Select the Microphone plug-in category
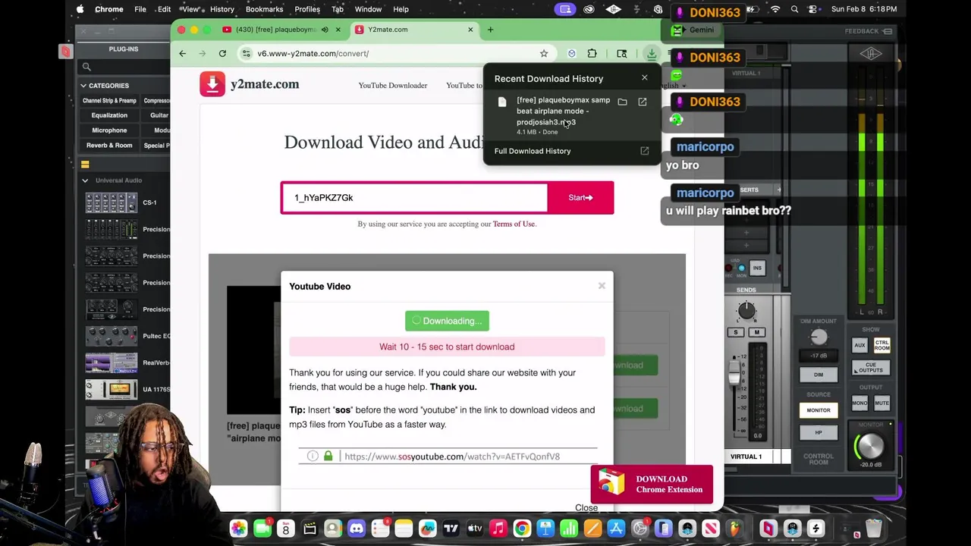Viewport: 971px width, 546px height. [109, 130]
